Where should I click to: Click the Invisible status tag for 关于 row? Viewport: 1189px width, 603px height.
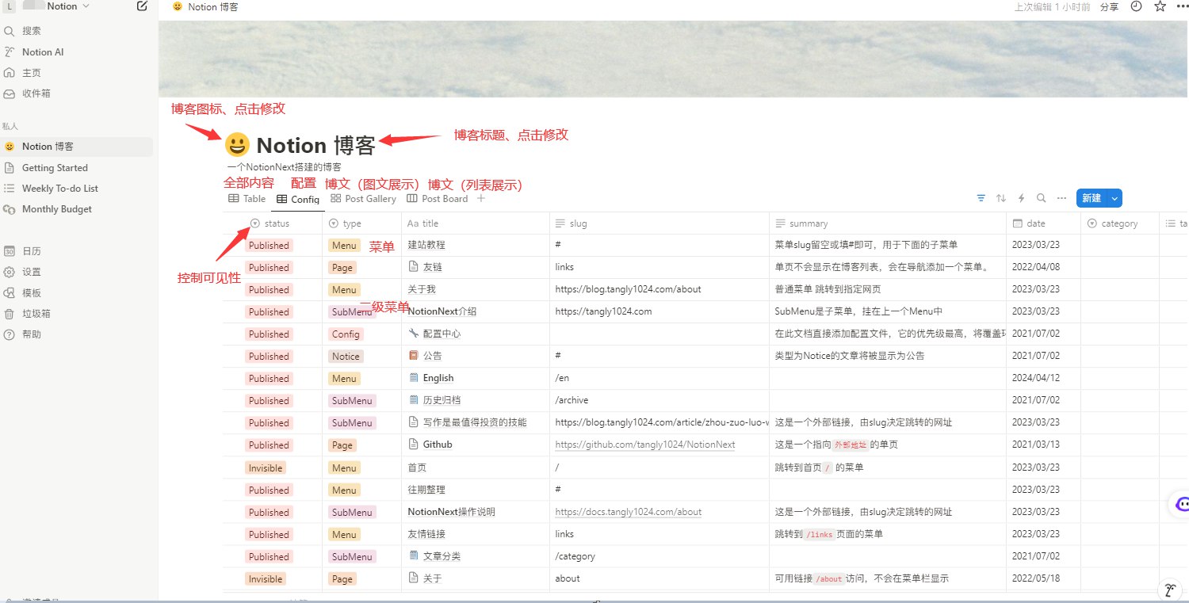[x=266, y=579]
